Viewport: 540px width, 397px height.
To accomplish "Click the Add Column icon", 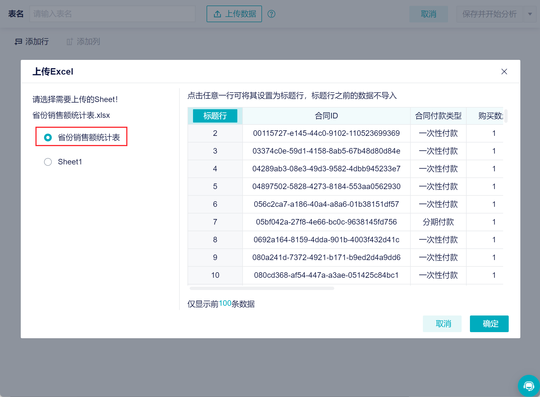I will click(x=70, y=42).
